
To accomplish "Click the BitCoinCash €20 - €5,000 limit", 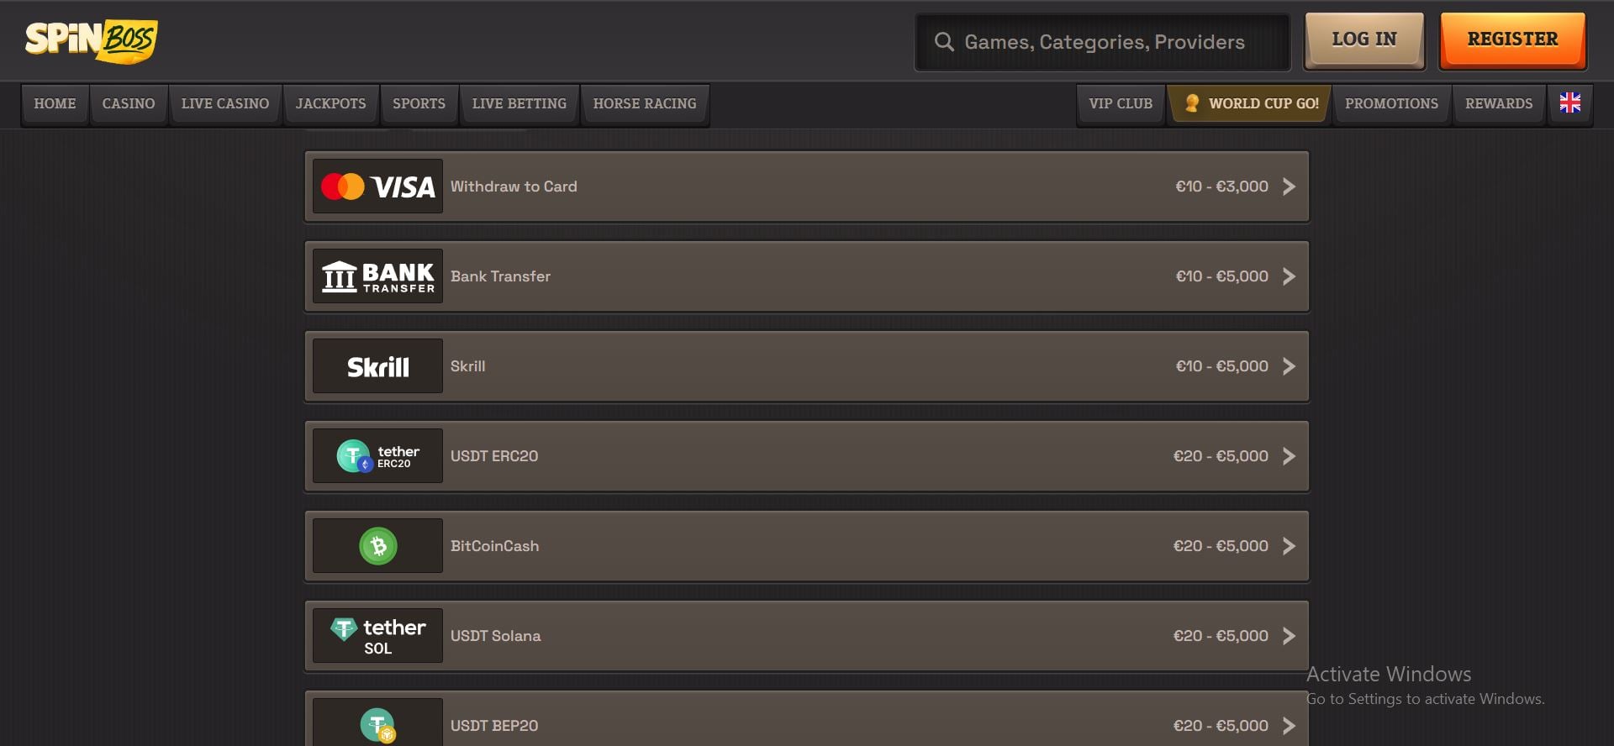I will pos(1221,546).
